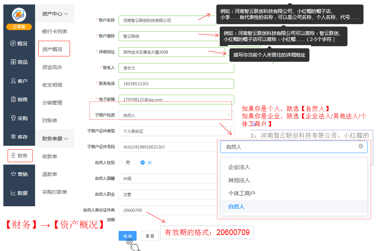Viewport: 377px width, 251px height.
Task: Go to 对账单 menu item
Action: point(50,120)
